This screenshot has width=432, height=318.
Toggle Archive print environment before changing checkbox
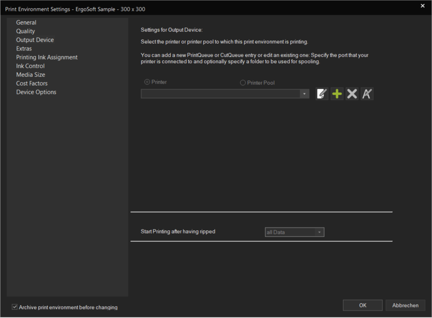click(x=15, y=307)
